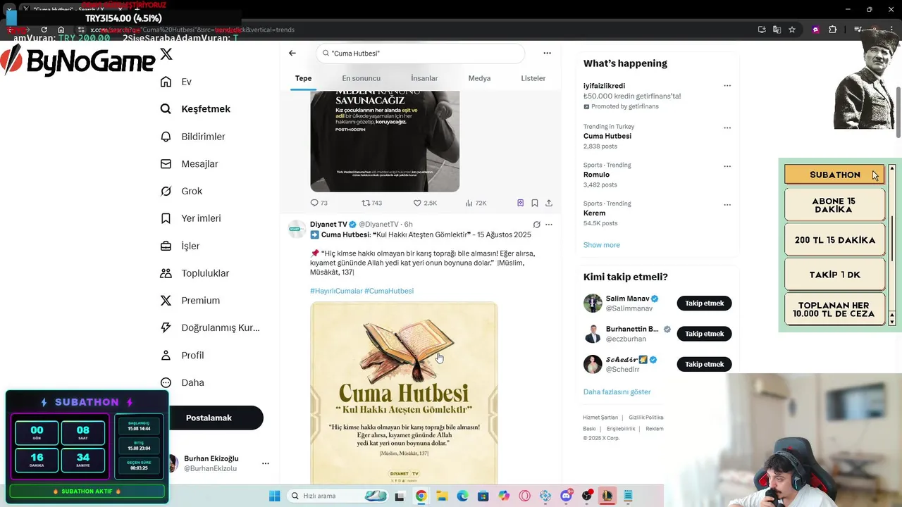
Task: Open #HayırlıCumalar hashtag
Action: (x=336, y=291)
